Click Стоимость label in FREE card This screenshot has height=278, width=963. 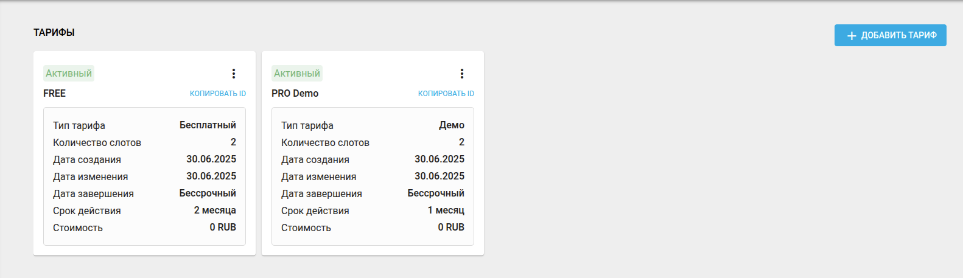click(x=78, y=228)
